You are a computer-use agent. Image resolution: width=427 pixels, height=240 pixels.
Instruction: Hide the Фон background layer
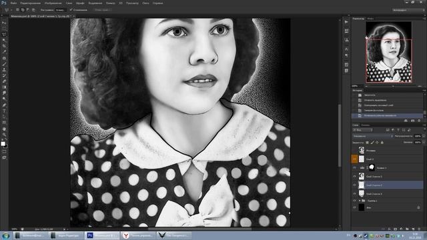pos(354,207)
